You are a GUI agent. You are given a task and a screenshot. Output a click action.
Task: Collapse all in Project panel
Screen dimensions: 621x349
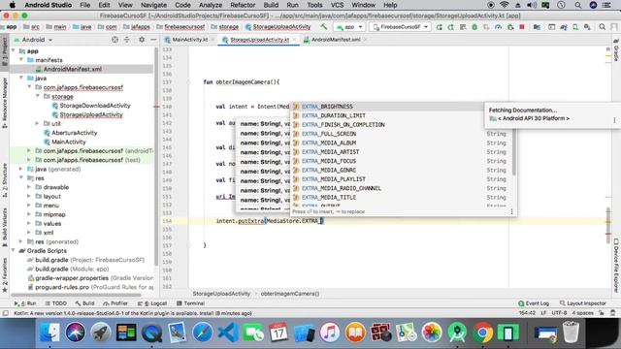coord(127,40)
